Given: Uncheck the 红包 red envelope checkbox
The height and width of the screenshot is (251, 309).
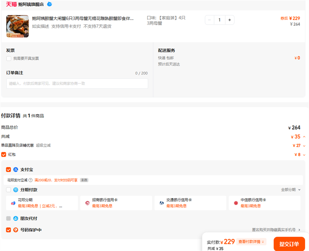Looking at the screenshot, I should [3, 154].
